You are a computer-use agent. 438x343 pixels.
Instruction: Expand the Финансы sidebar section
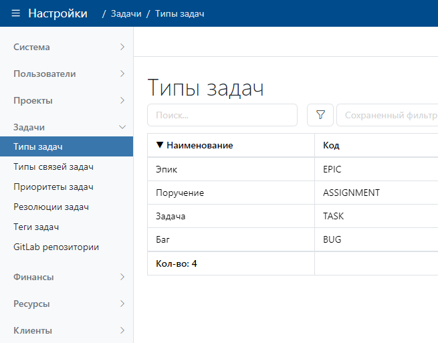pos(66,277)
